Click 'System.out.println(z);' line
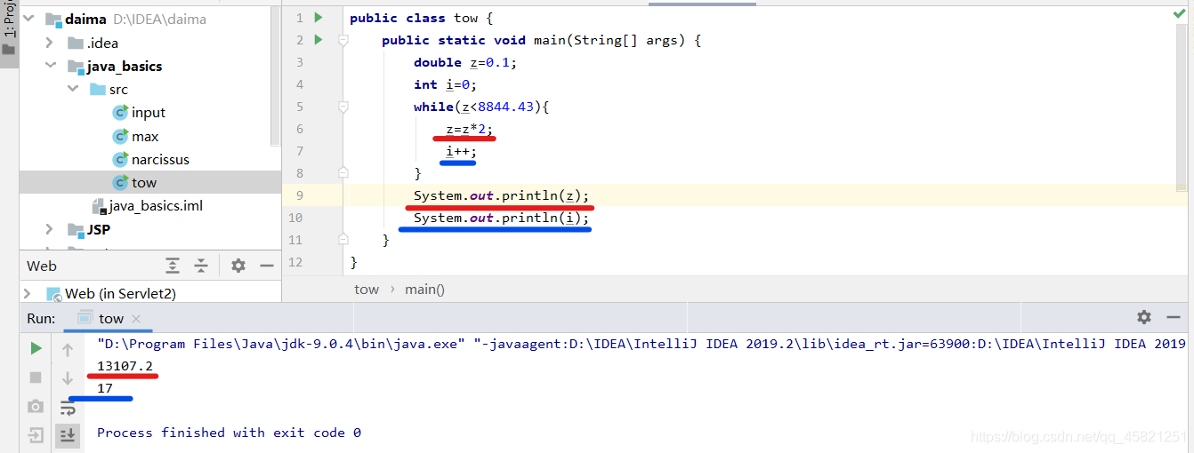1194x453 pixels. tap(502, 195)
